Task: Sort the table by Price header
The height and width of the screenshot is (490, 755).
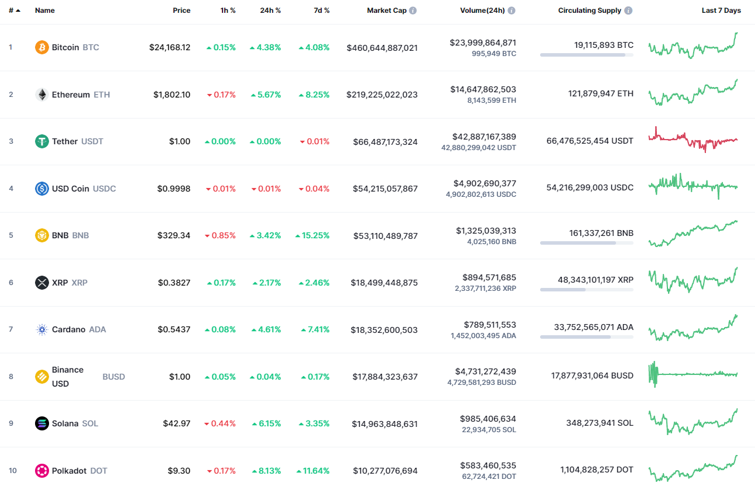Action: (x=182, y=10)
